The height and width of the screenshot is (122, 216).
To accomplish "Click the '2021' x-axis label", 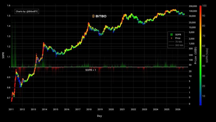I will click(x=122, y=110).
